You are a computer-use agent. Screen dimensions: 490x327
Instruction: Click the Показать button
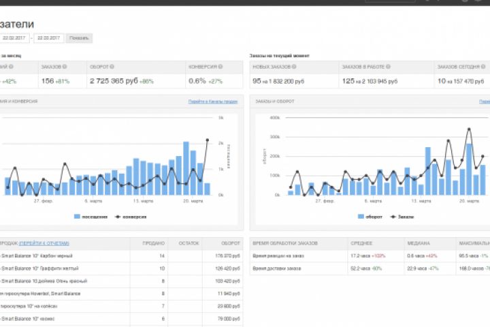coord(79,38)
